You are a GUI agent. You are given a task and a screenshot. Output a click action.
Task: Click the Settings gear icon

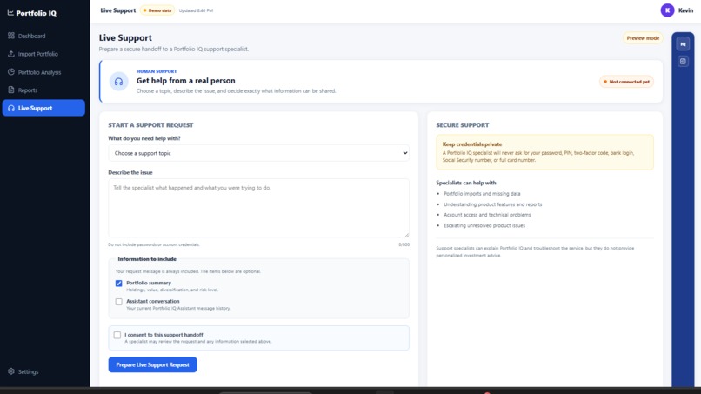click(x=11, y=371)
